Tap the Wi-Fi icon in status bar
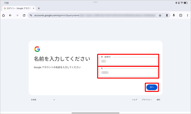 point(182,3)
